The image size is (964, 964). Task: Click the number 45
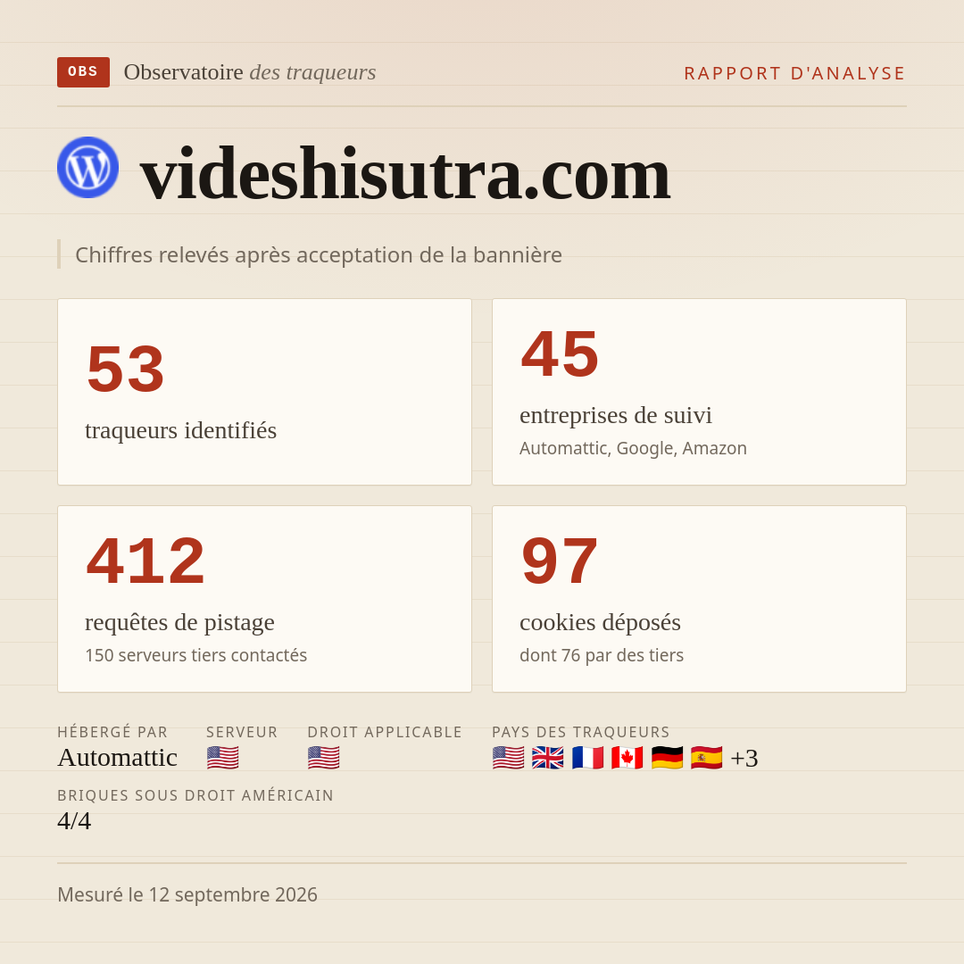click(560, 354)
